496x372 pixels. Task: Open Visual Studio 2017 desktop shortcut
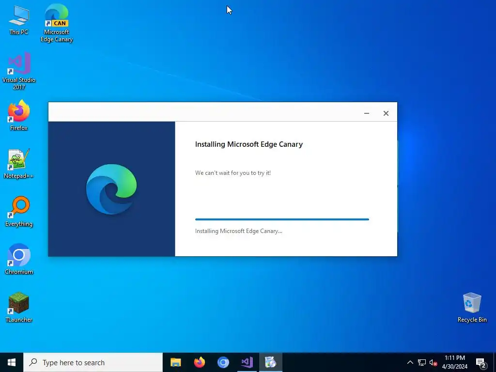(19, 71)
